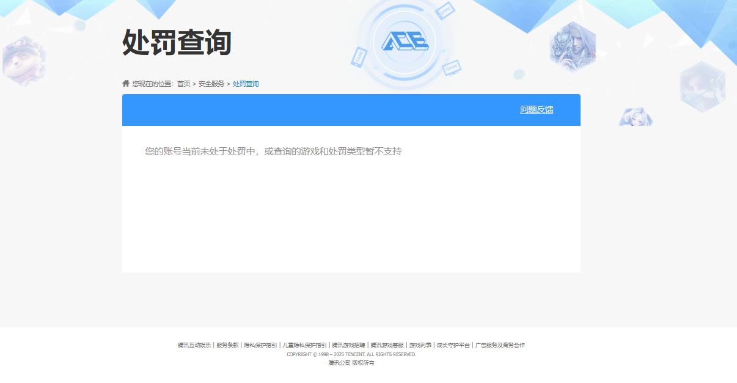This screenshot has height=383, width=737.
Task: Open the 广告服务及商务合作 footer link
Action: [501, 345]
